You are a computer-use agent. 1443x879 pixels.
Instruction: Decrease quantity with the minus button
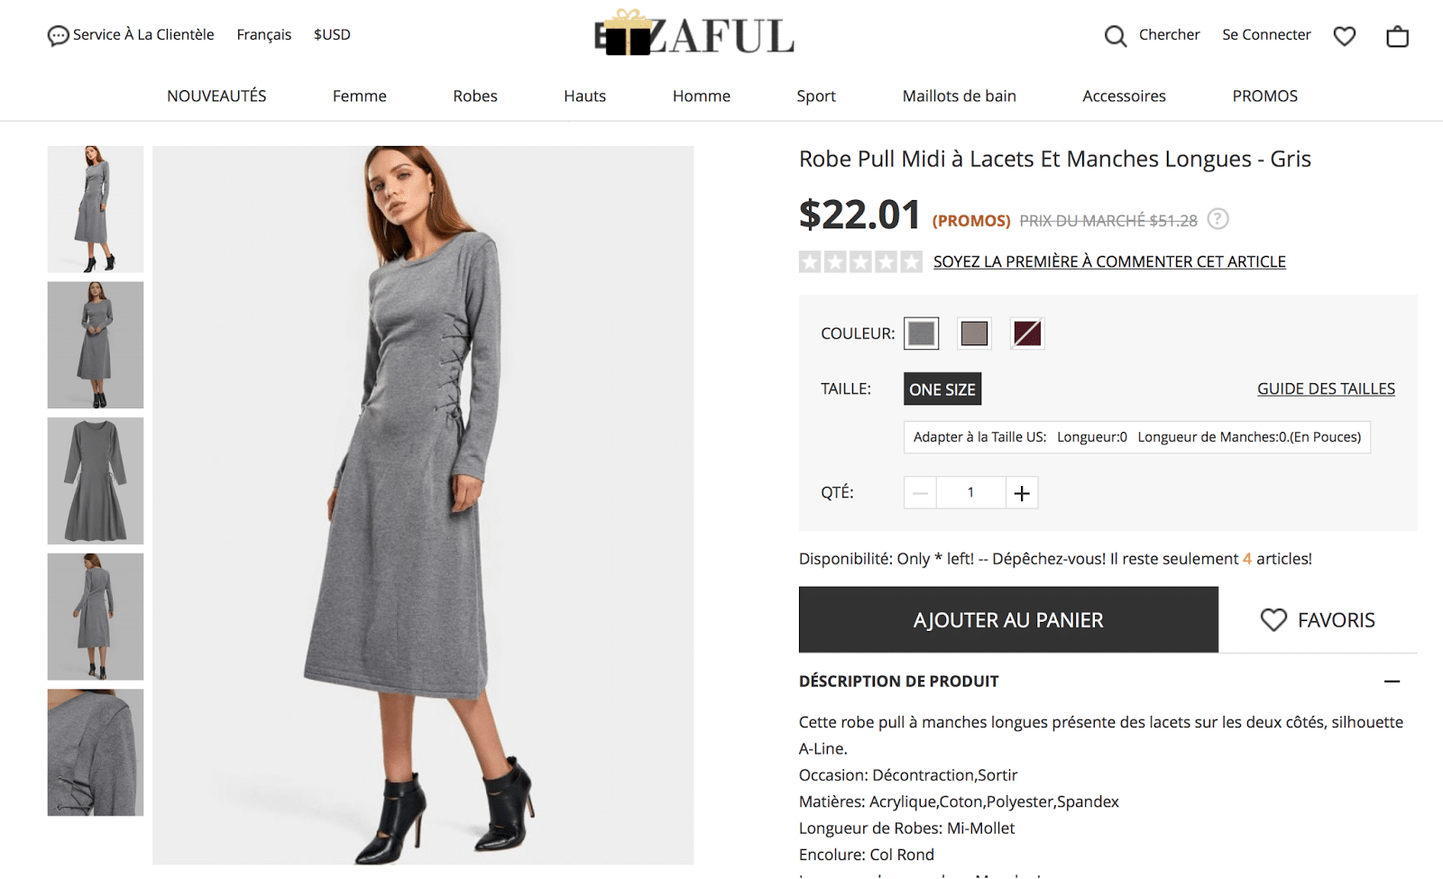pyautogui.click(x=920, y=493)
